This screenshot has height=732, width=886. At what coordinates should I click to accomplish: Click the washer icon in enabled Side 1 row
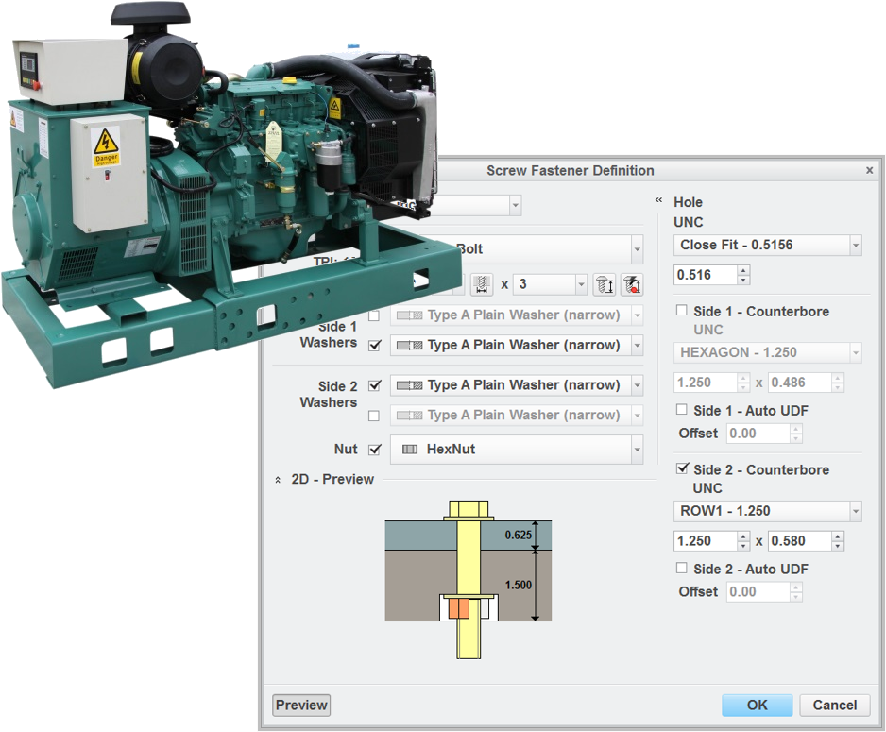point(410,345)
